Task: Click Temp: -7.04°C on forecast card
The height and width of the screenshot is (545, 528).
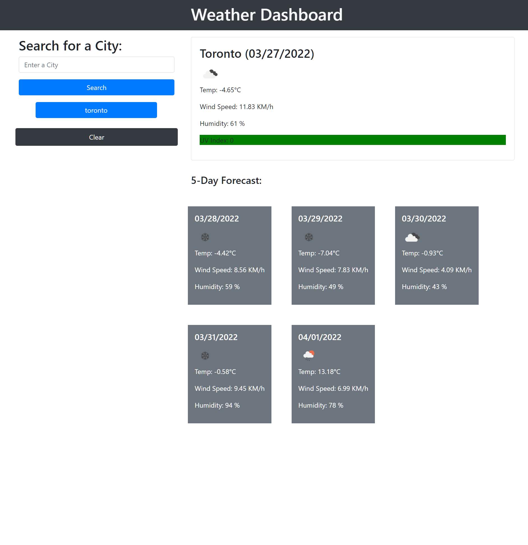Action: pos(319,253)
